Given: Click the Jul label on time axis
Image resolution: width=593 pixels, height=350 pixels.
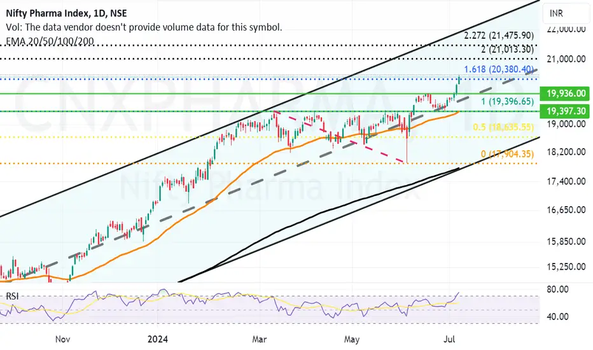Looking at the screenshot, I should pos(449,339).
